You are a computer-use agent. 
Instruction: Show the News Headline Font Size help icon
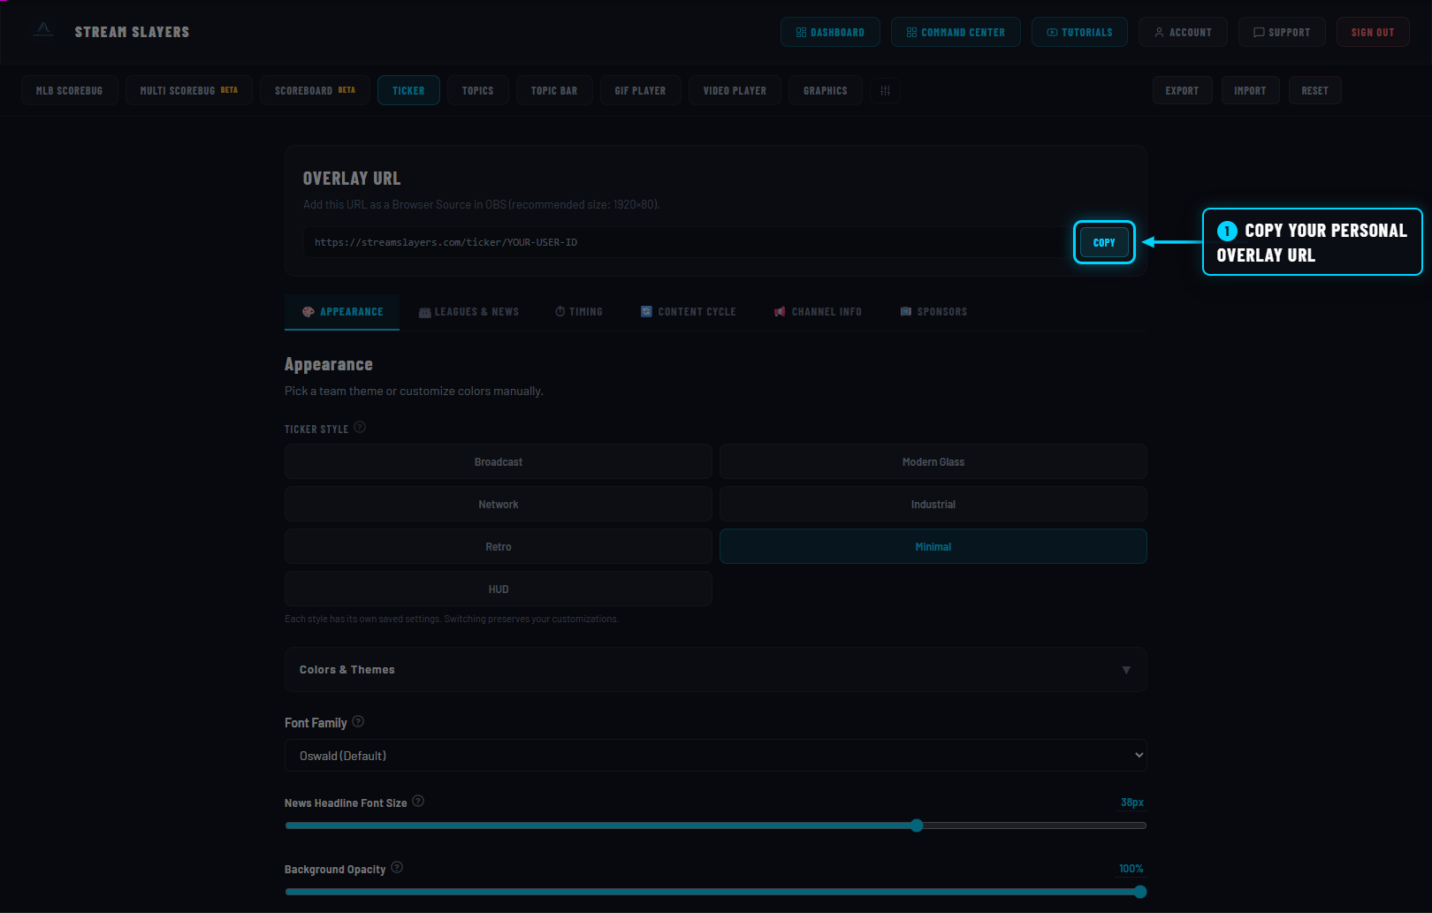(x=418, y=801)
